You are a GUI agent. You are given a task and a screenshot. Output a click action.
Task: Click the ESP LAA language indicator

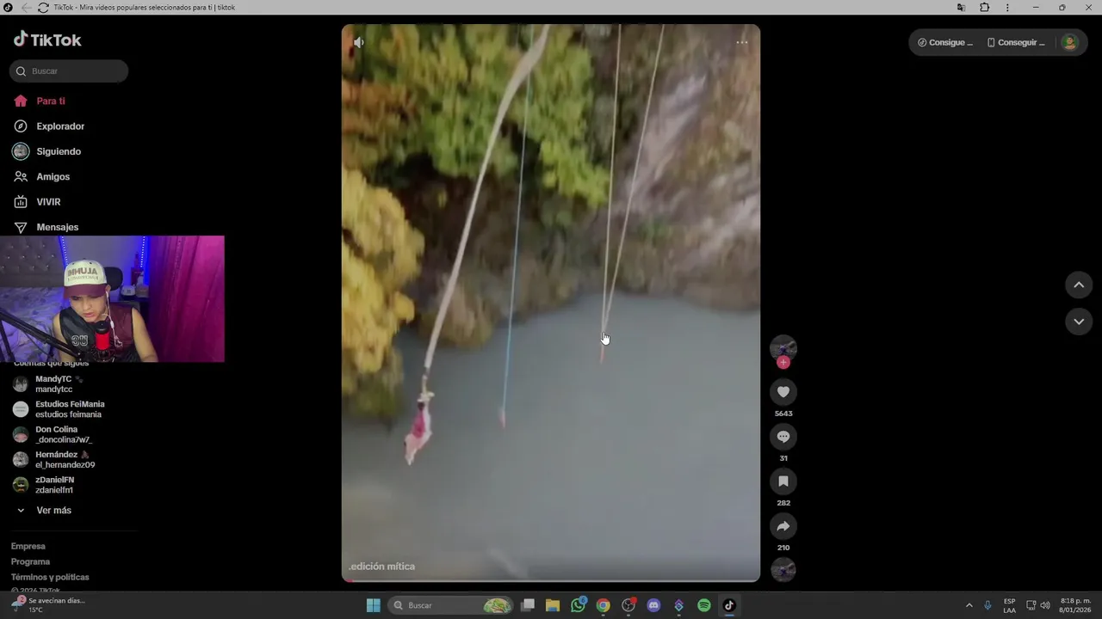(1009, 605)
